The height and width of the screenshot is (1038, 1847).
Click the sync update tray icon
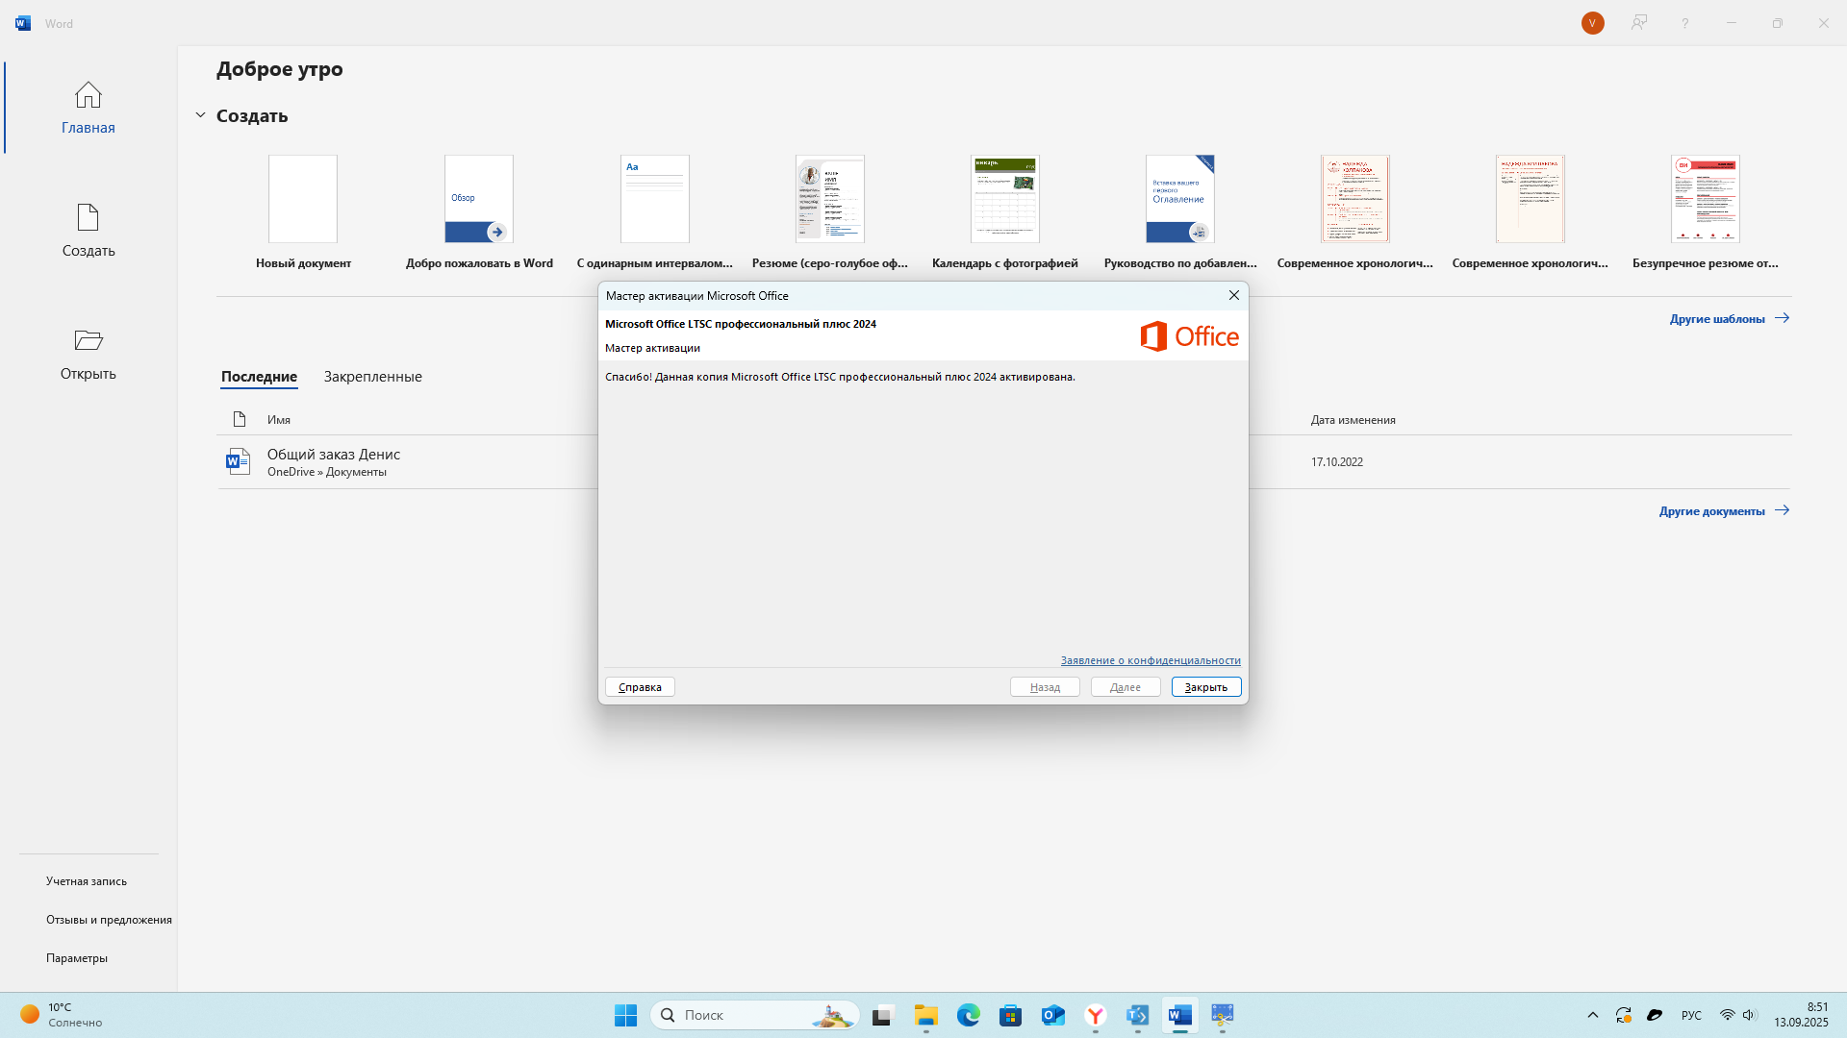click(1624, 1015)
